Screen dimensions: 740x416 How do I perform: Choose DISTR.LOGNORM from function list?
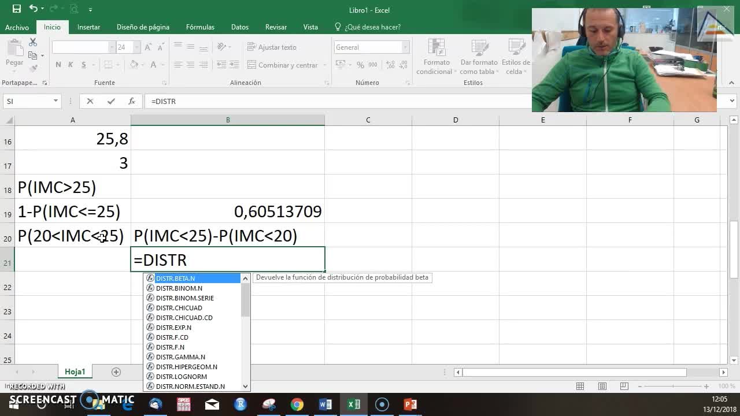point(193,376)
